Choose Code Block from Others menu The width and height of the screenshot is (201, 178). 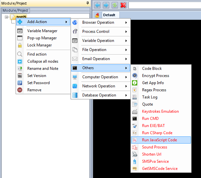click(152, 69)
